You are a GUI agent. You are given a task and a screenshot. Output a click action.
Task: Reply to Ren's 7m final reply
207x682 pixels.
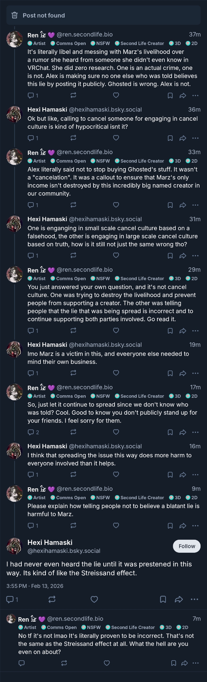click(21, 663)
